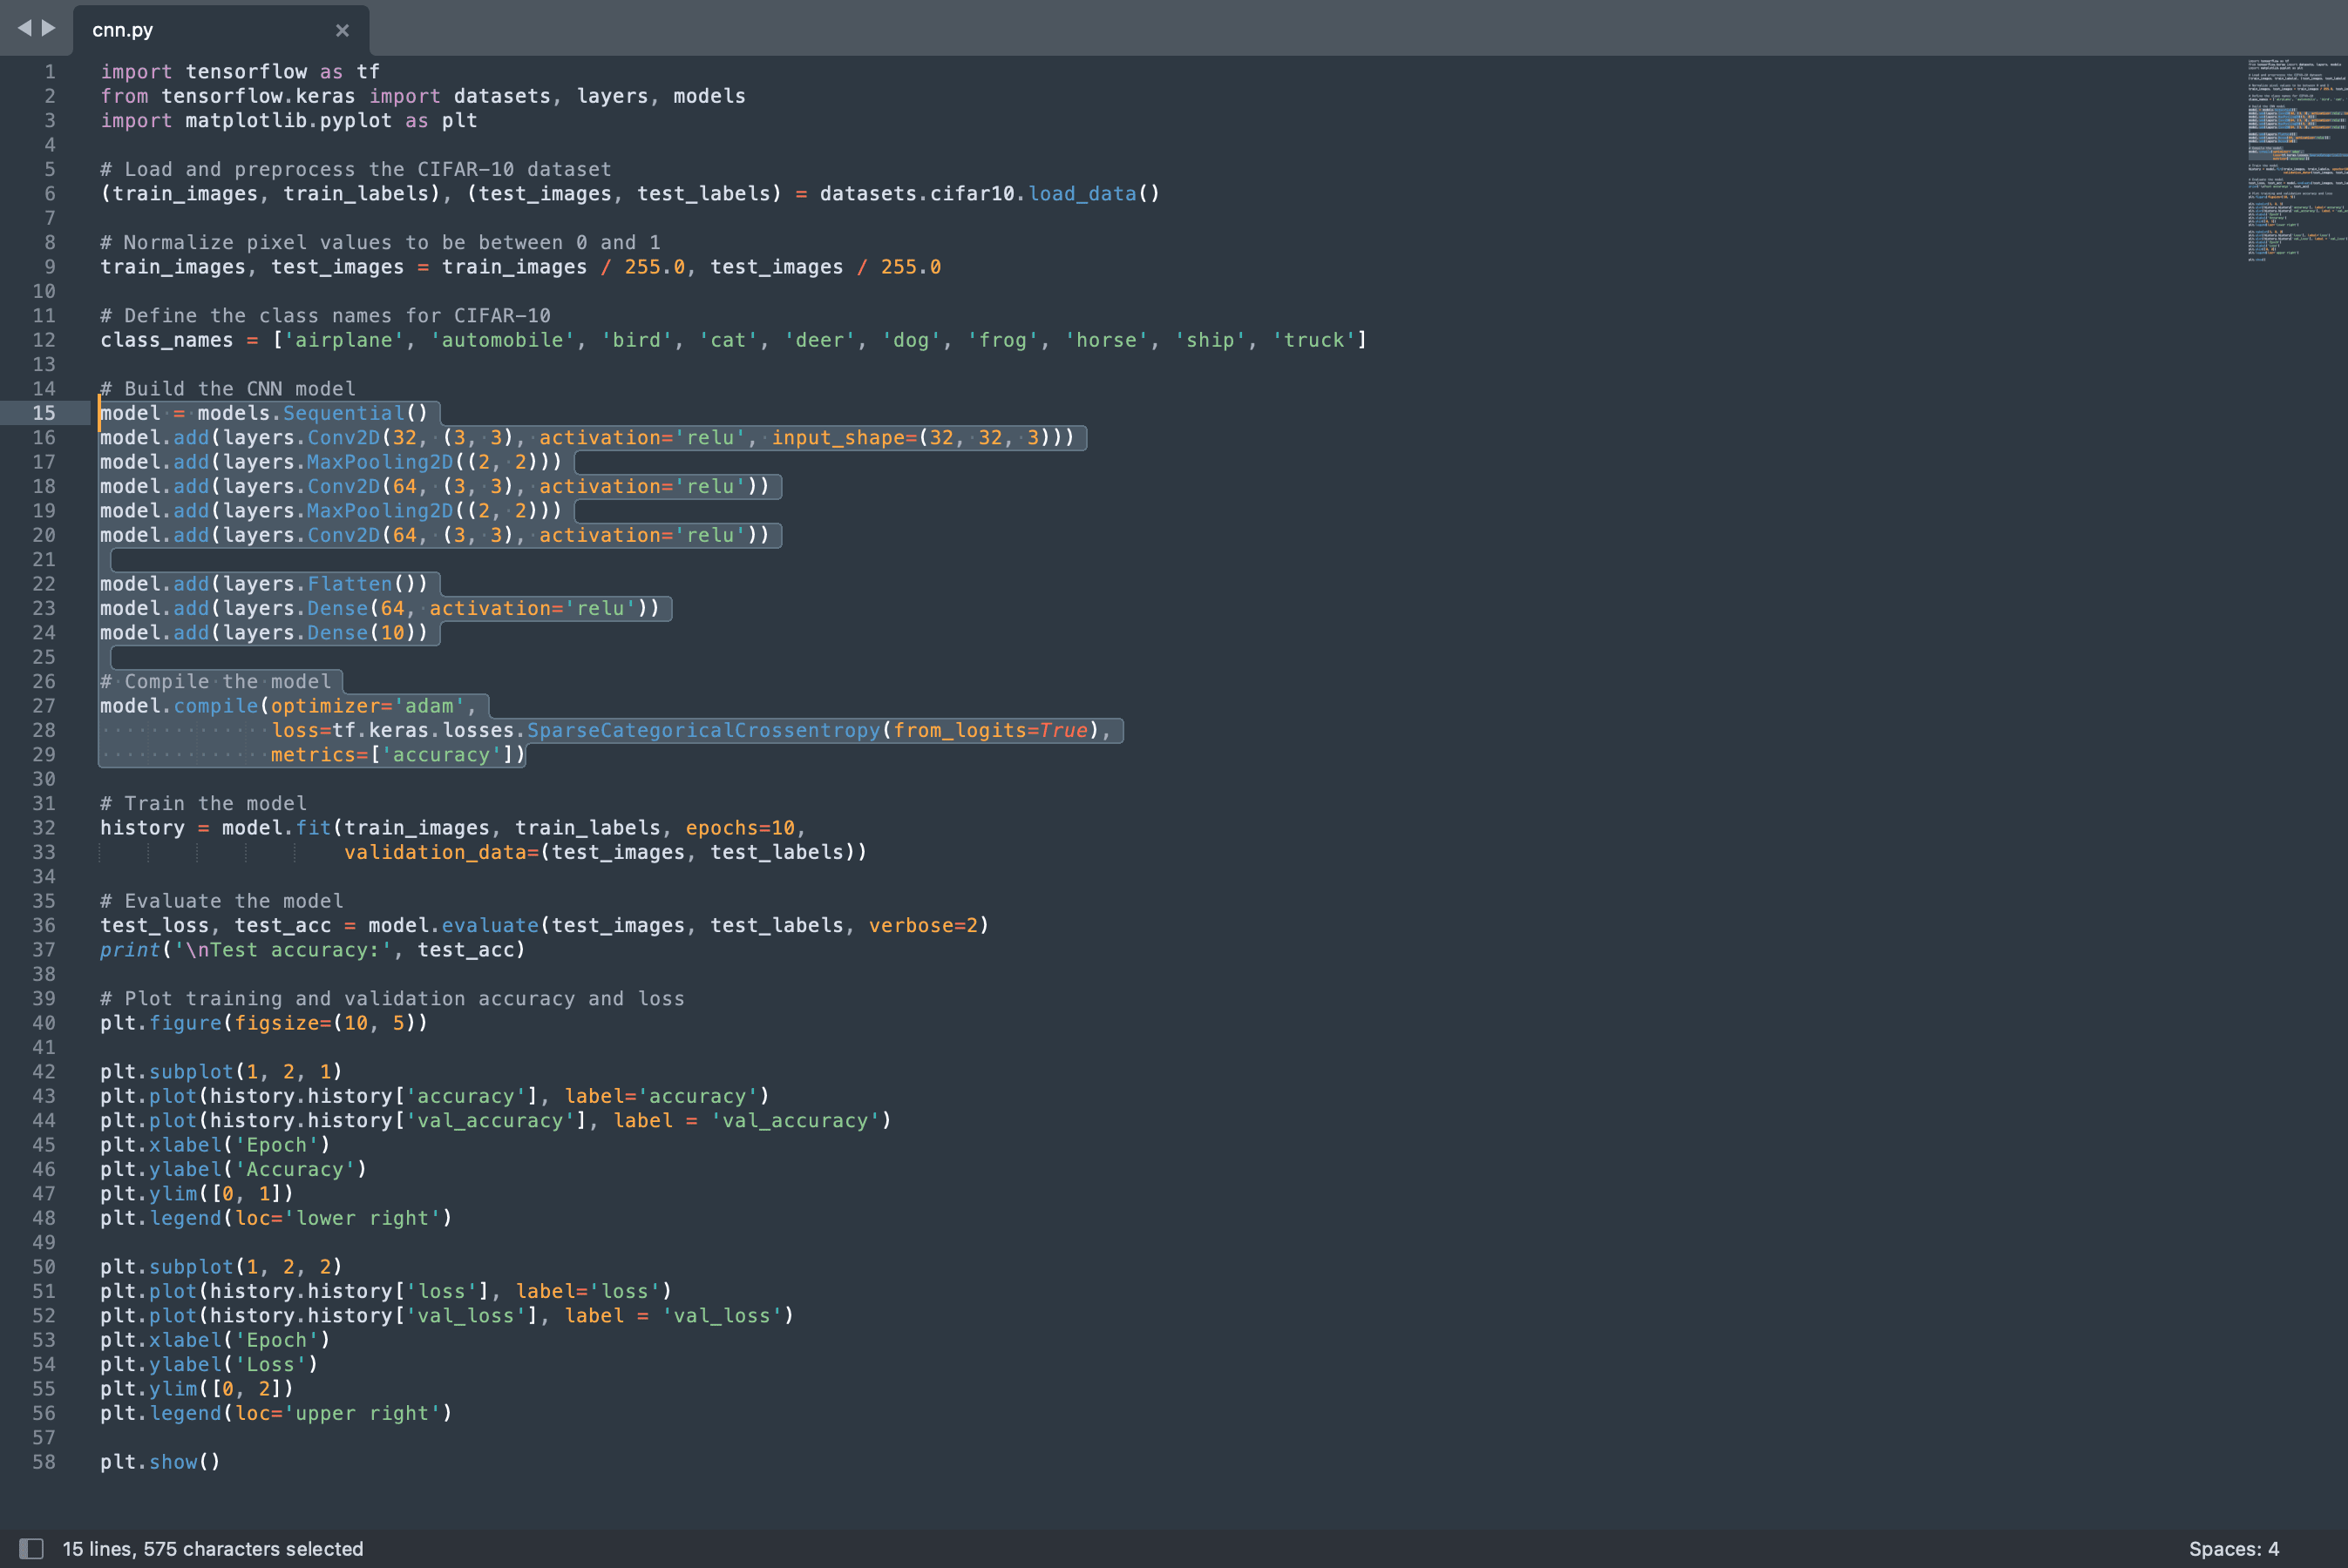Click model.evaluate on line 36
This screenshot has width=2348, height=1568.
453,926
